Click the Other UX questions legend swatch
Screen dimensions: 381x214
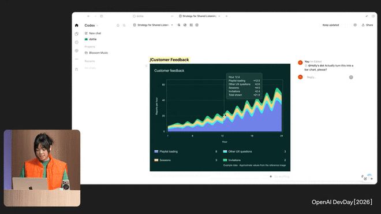click(x=225, y=152)
